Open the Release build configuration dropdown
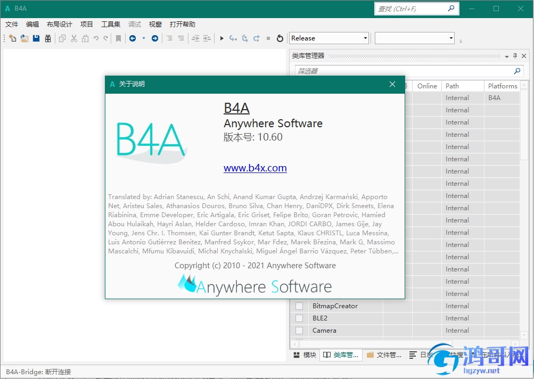The width and height of the screenshot is (534, 379). [329, 38]
